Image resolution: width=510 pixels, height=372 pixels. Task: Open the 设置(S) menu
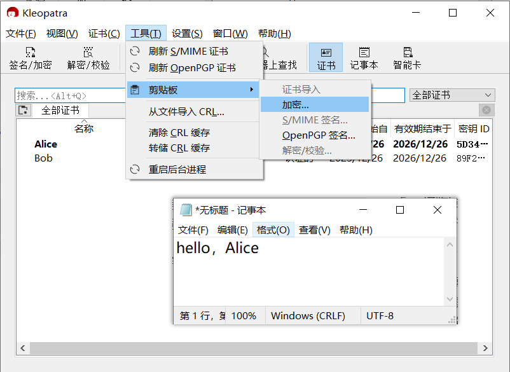(187, 34)
